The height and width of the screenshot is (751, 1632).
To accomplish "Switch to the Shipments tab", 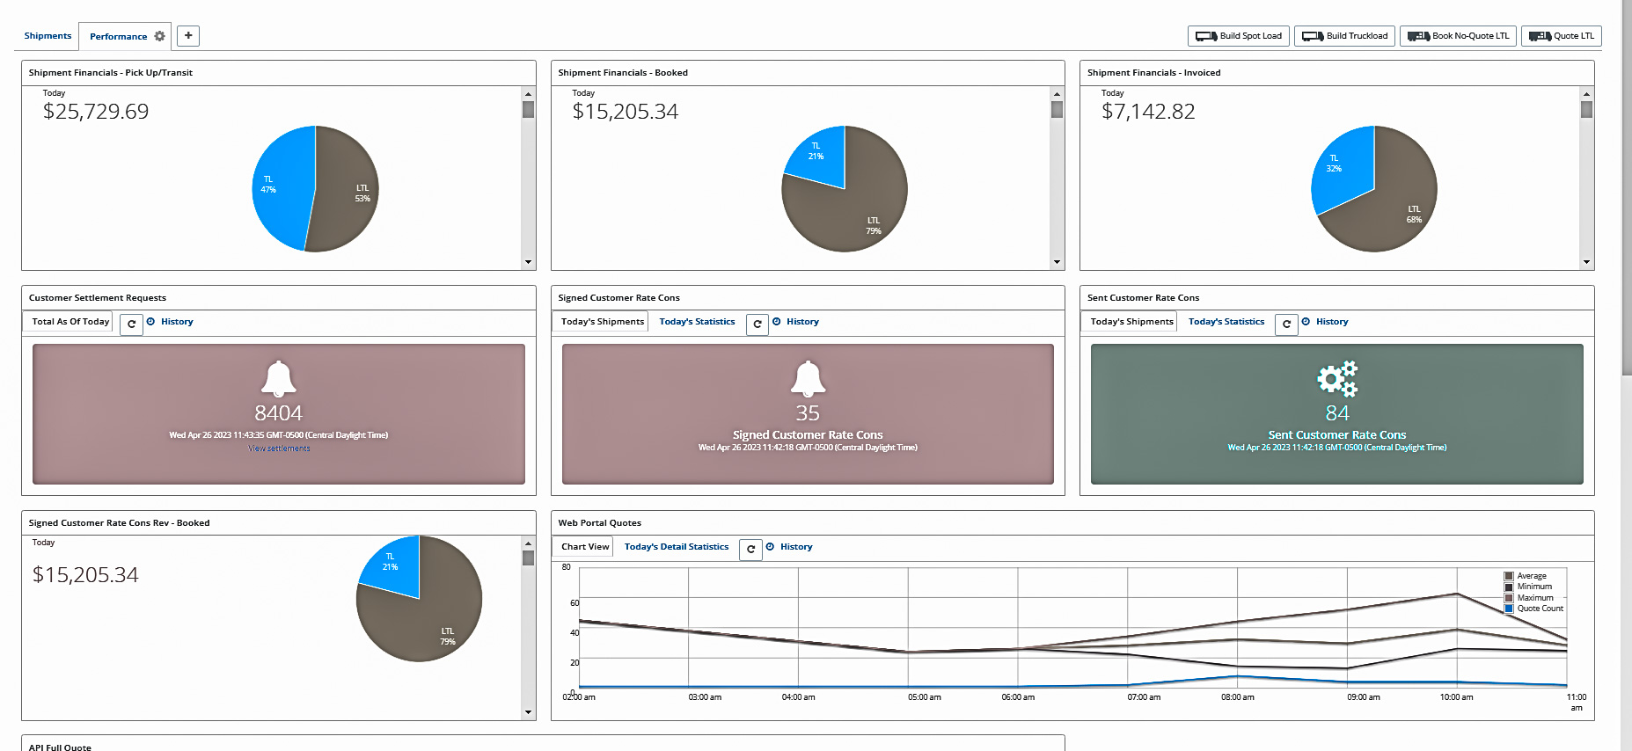I will coord(48,36).
